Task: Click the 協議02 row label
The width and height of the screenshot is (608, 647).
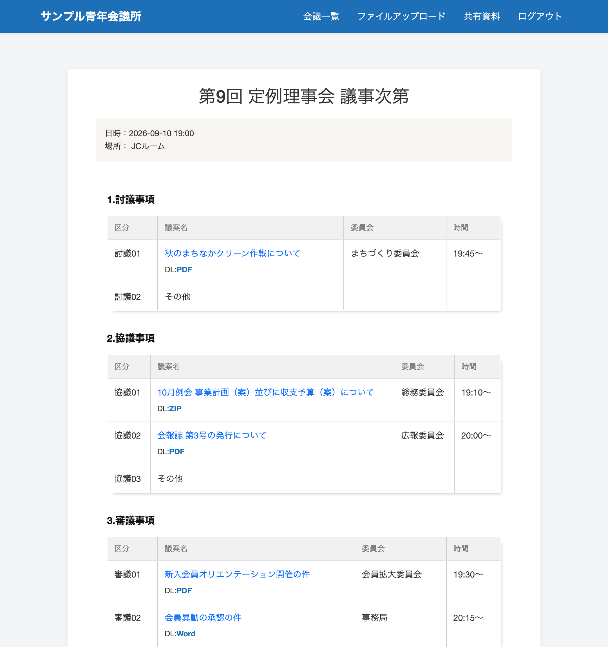Action: [x=127, y=435]
